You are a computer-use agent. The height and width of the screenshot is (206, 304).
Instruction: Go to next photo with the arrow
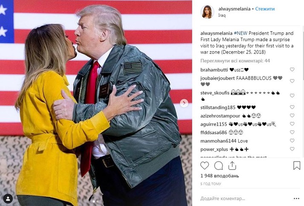coord(184,103)
